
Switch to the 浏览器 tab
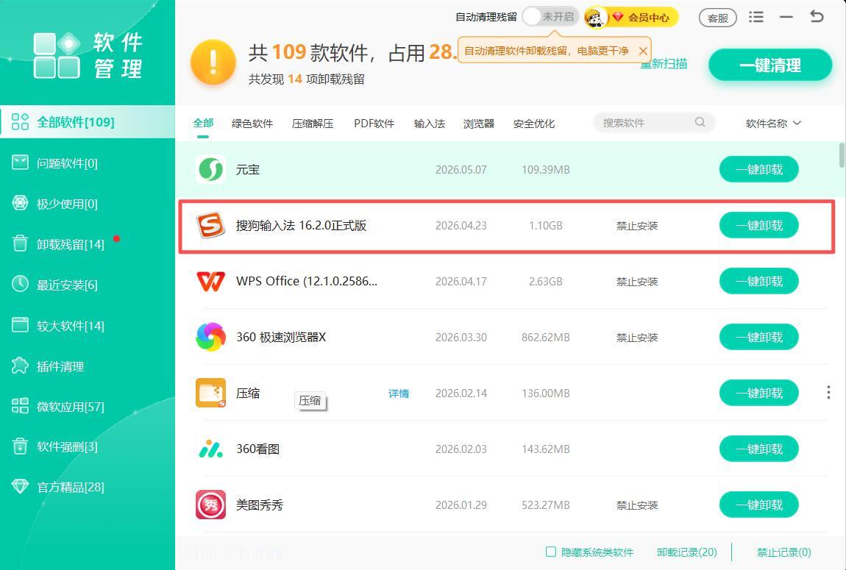(x=479, y=124)
